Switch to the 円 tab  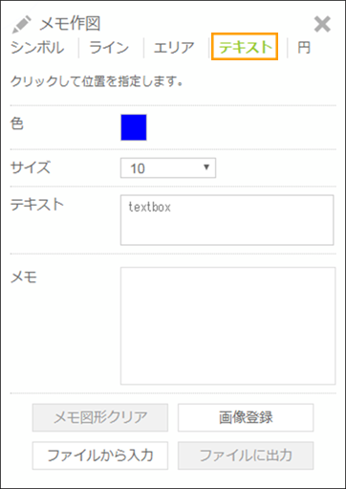click(304, 48)
